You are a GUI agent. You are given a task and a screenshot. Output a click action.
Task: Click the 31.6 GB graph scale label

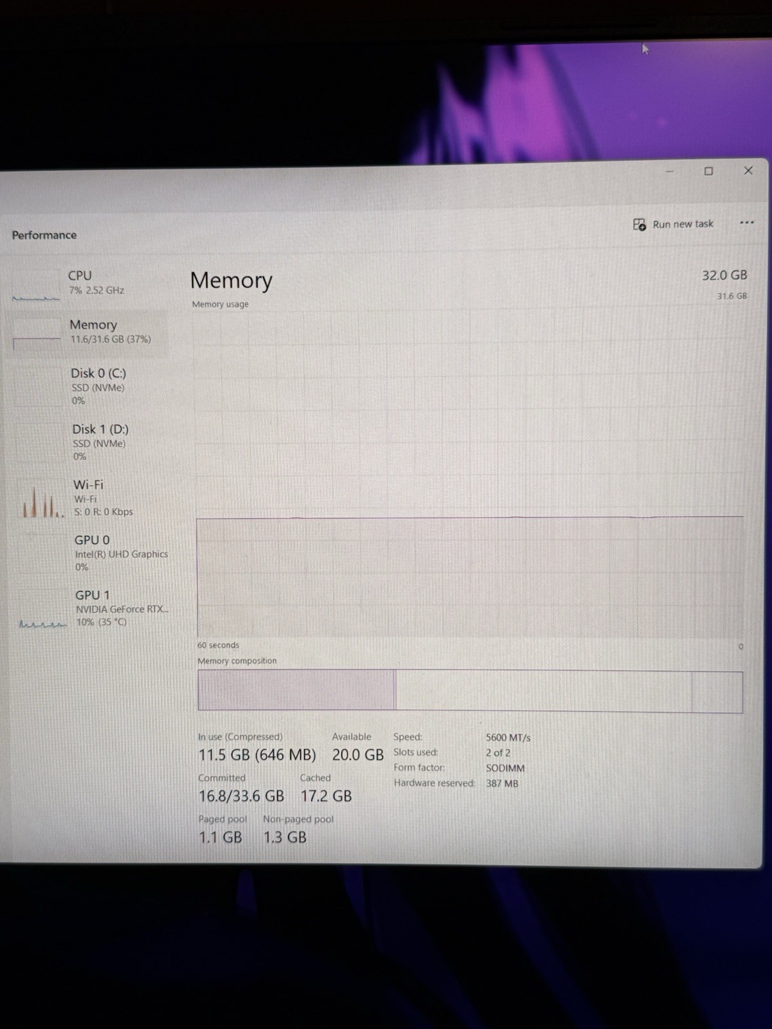732,296
